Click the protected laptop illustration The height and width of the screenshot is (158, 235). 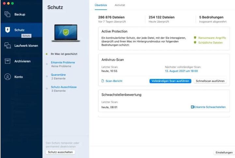coord(66,33)
